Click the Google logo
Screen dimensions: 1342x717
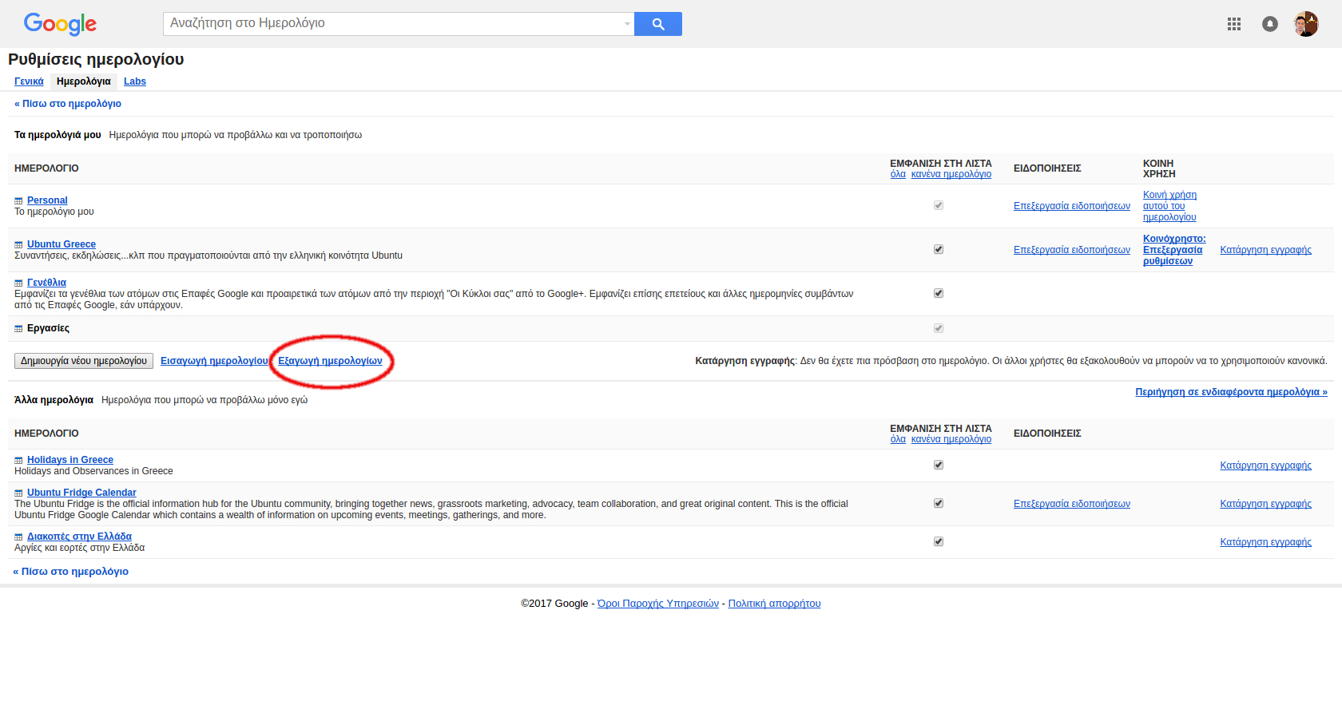click(60, 24)
